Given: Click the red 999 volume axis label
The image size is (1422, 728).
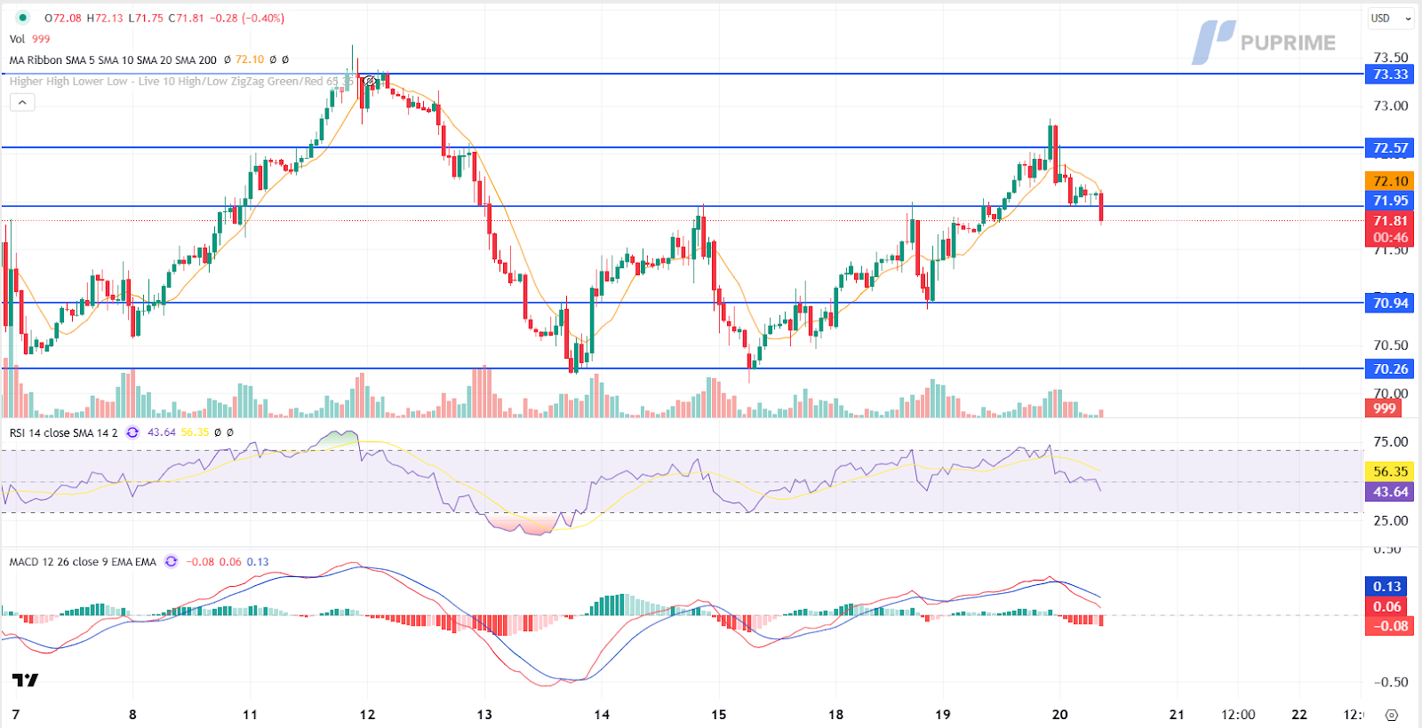Looking at the screenshot, I should point(1384,408).
